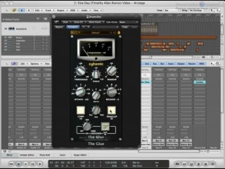Viewport: 225px width, 169px height.
Task: Toggle the Peak Clip In button
Action: click(x=111, y=110)
